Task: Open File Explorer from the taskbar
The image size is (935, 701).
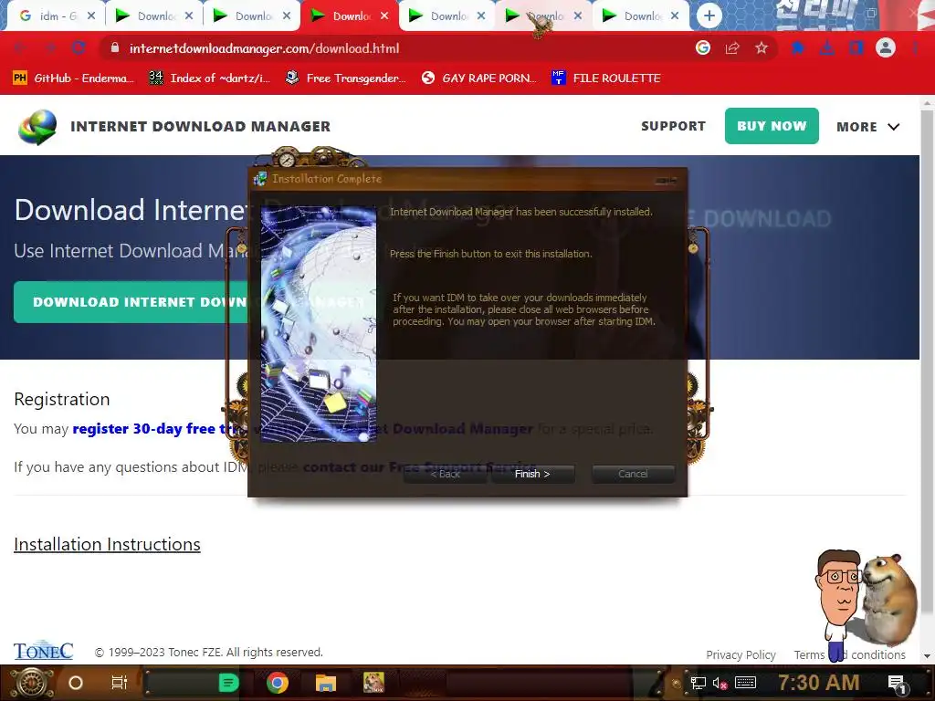Action: click(x=326, y=683)
